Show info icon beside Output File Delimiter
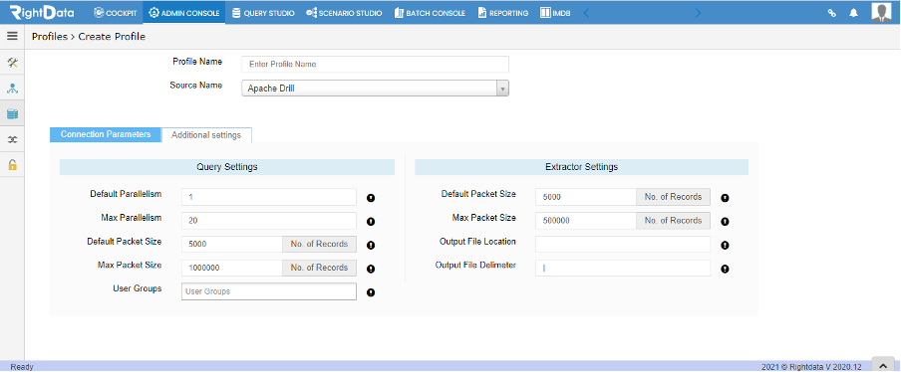This screenshot has height=372, width=901. point(725,269)
